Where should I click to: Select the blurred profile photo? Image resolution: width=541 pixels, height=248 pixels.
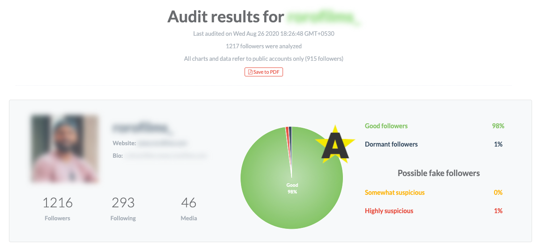(x=64, y=149)
